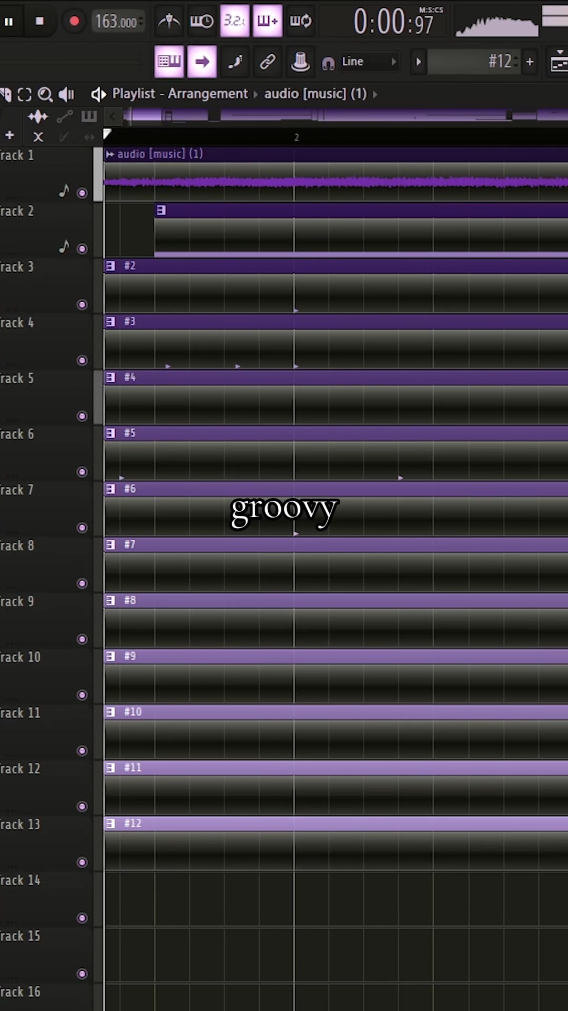The width and height of the screenshot is (568, 1011).
Task: Expand arrow after audio [music] (1)
Action: (x=375, y=94)
